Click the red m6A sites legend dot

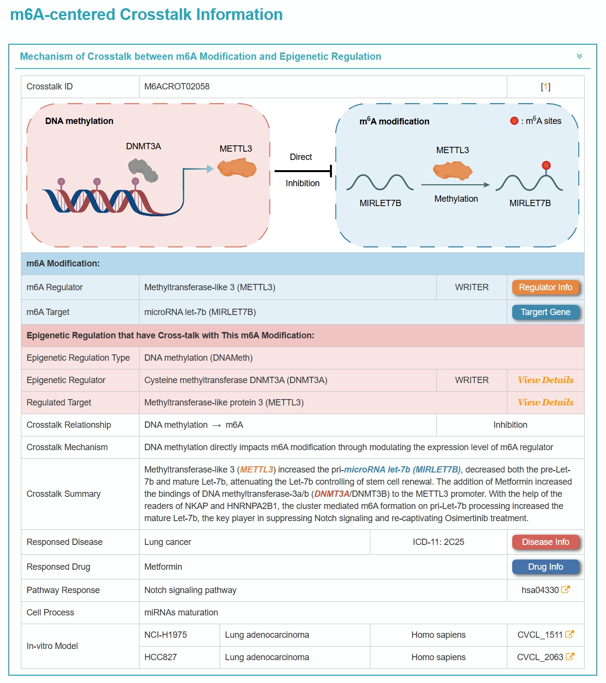click(x=514, y=121)
